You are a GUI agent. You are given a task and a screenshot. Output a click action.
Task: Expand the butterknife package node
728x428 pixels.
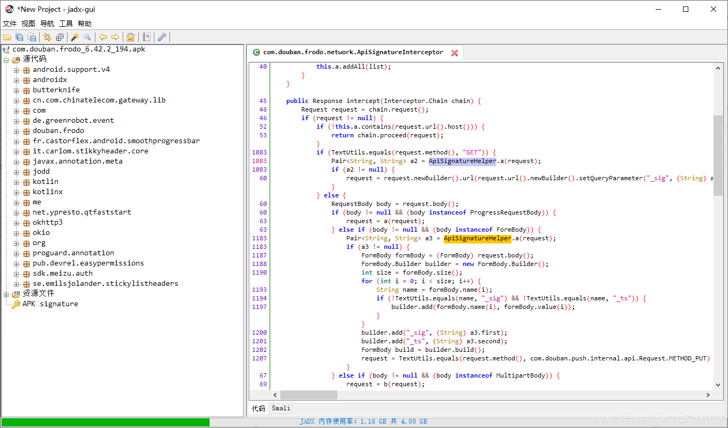pos(17,90)
